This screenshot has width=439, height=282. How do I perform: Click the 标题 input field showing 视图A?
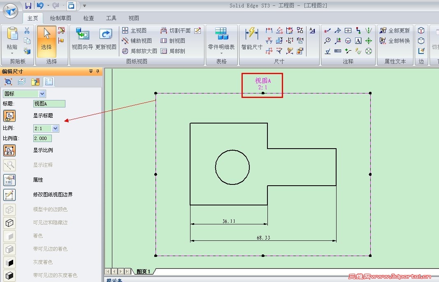tap(49, 104)
